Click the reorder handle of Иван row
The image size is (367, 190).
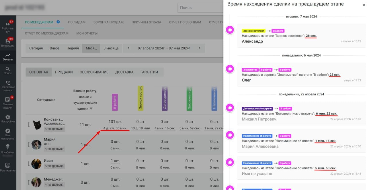29,164
